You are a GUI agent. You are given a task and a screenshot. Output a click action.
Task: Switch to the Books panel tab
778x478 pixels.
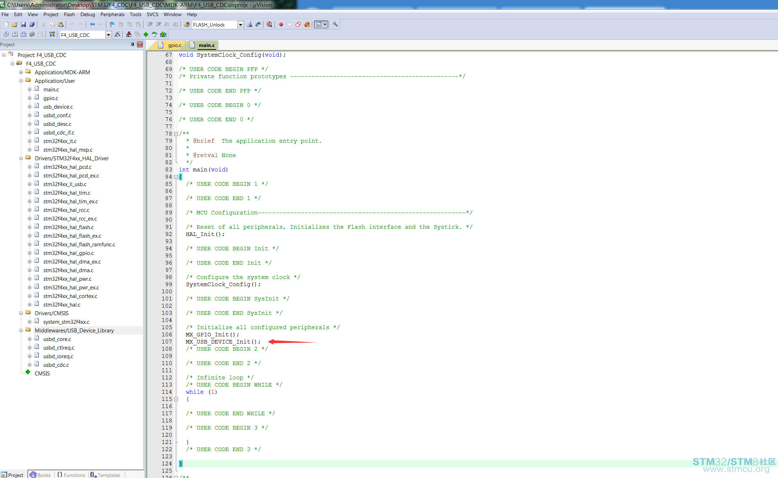coord(41,475)
